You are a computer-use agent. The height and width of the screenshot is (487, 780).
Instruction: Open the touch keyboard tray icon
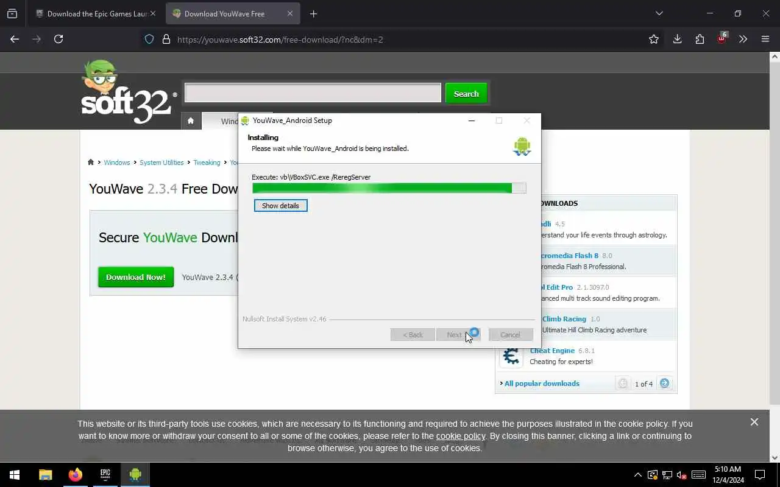pos(699,474)
